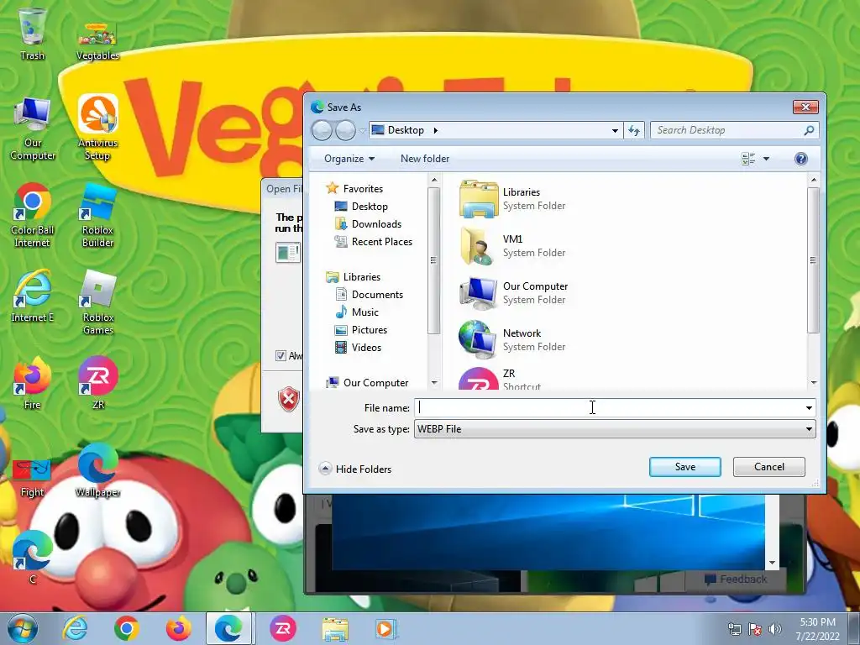
Task: Click the Windows Start orb
Action: (23, 628)
